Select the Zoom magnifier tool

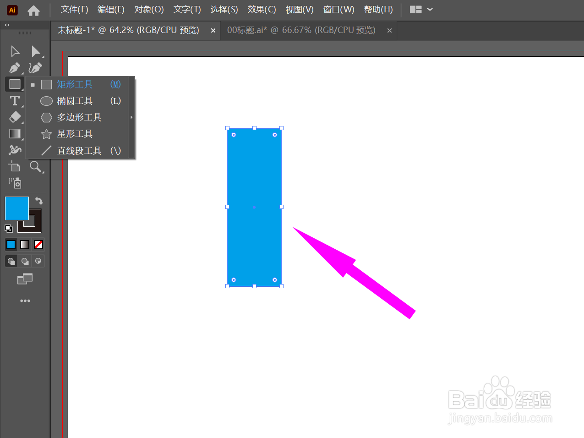point(36,167)
